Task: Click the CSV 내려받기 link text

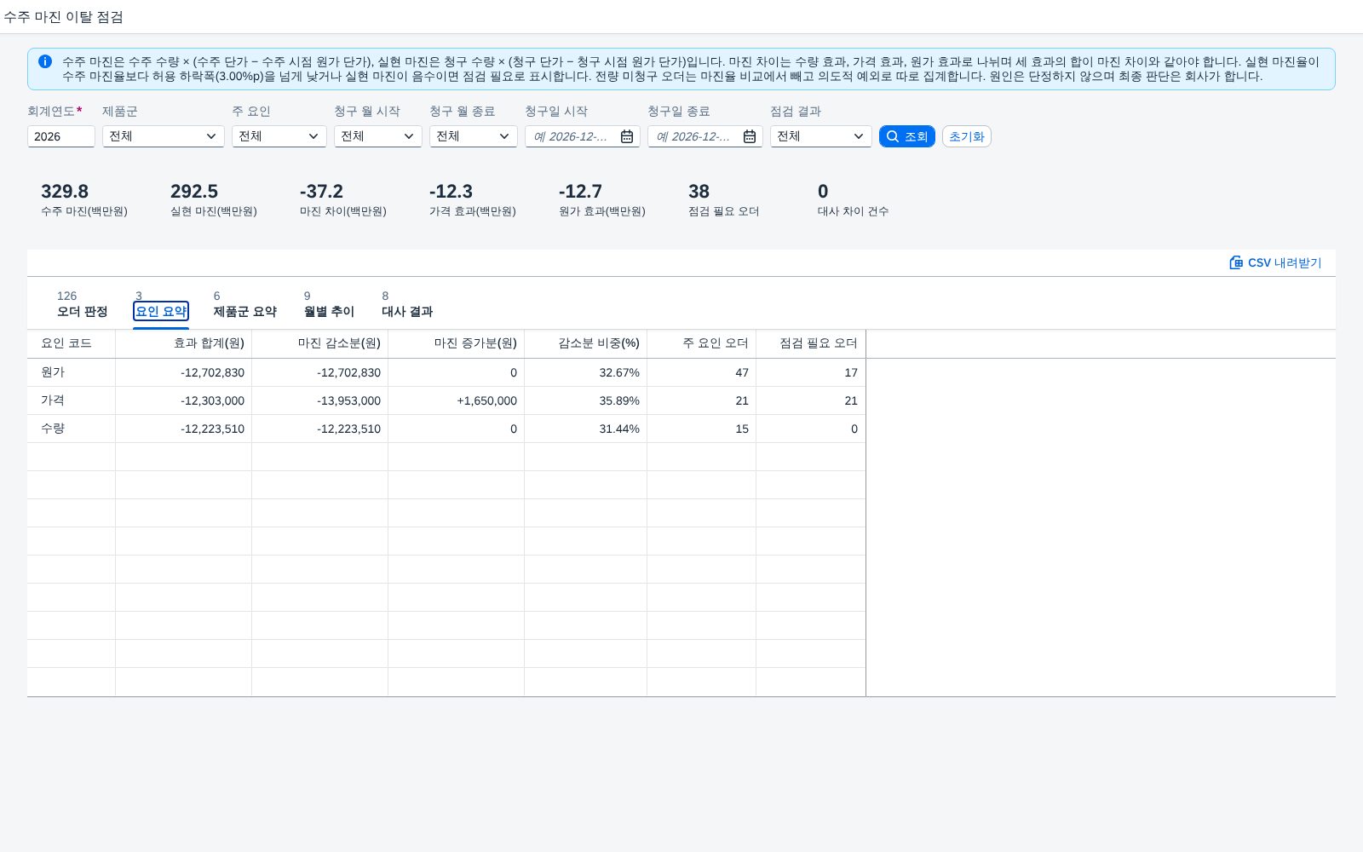Action: (1285, 262)
